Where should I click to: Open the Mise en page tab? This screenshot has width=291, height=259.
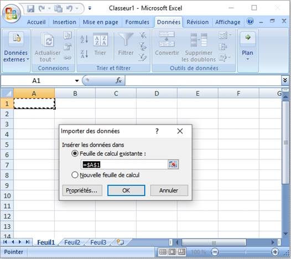(x=100, y=22)
